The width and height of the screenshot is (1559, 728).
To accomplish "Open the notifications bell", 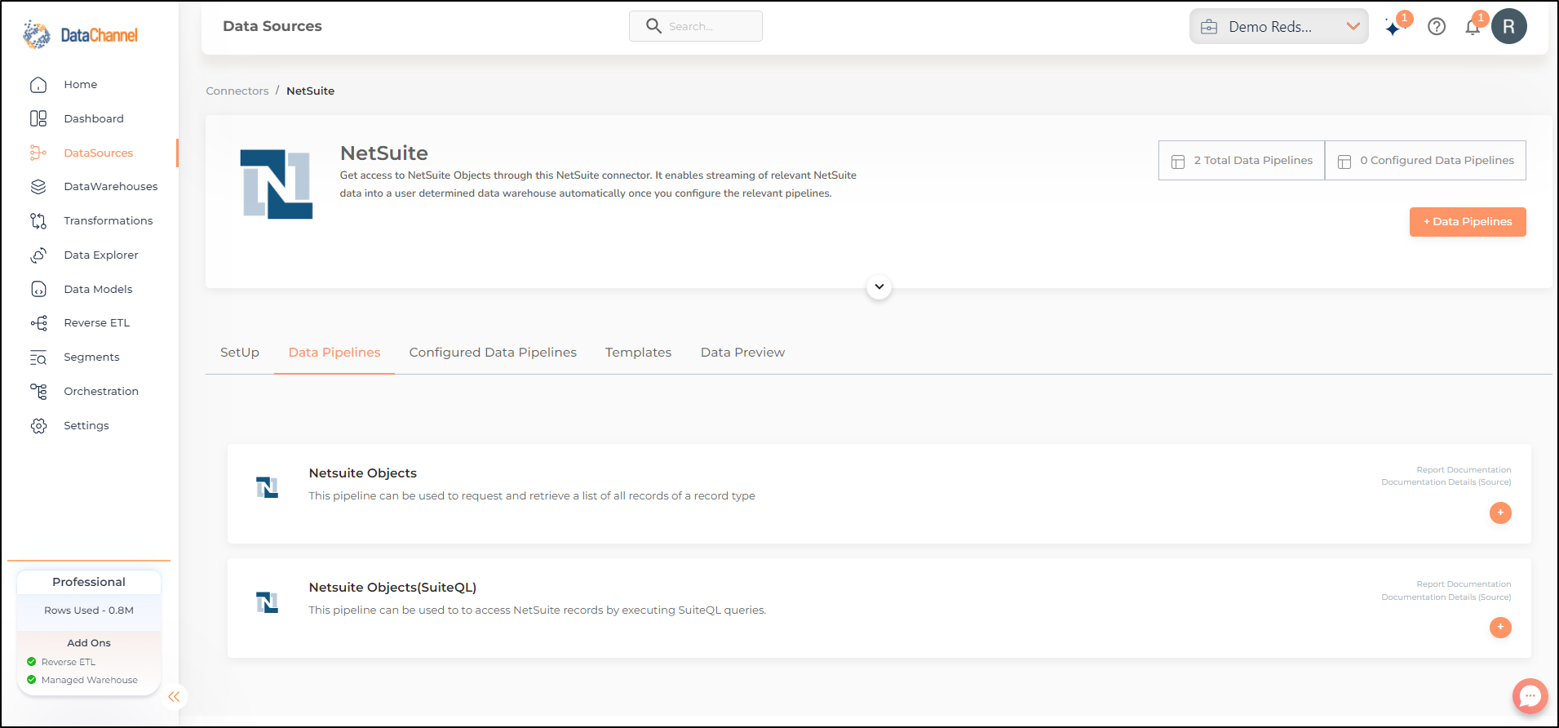I will coord(1473,27).
